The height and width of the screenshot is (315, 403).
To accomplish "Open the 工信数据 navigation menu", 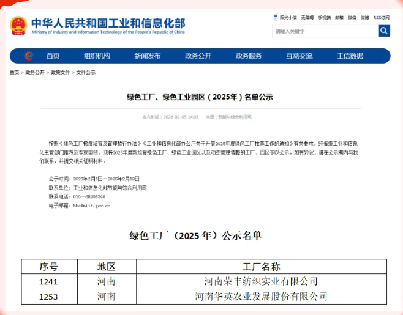I will [x=350, y=56].
